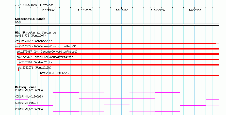Open variant nsv830772 (Wong2007) label
Viewport: 226px width, 115px height.
point(30,36)
